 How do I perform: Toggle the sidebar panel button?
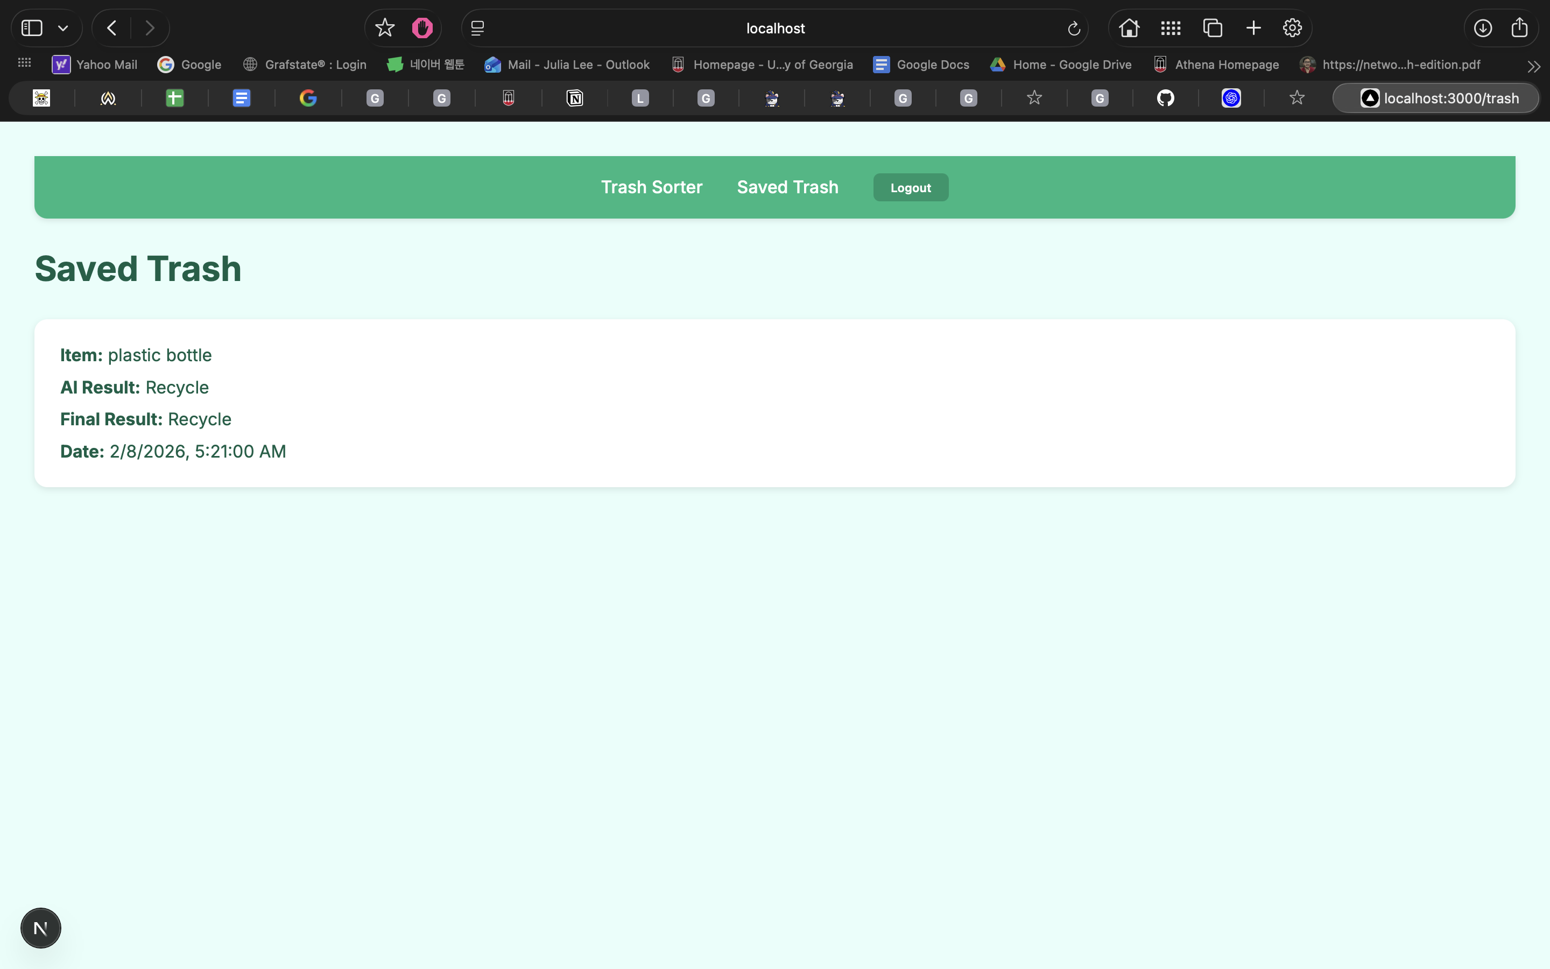point(32,28)
